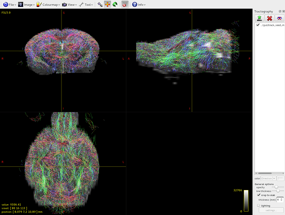Click the tractogram list horizontal scrollbar

point(270,173)
